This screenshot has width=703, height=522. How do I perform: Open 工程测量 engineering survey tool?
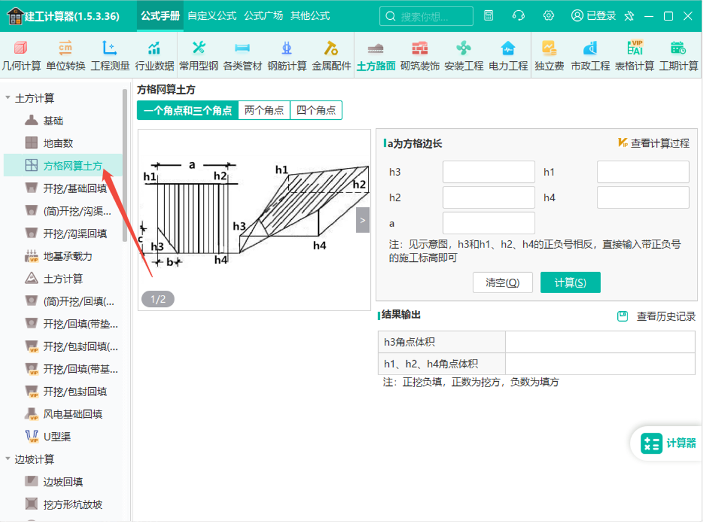pyautogui.click(x=110, y=56)
